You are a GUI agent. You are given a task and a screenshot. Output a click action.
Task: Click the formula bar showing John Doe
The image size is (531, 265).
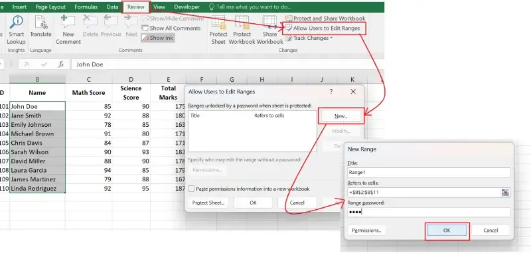[x=227, y=64]
